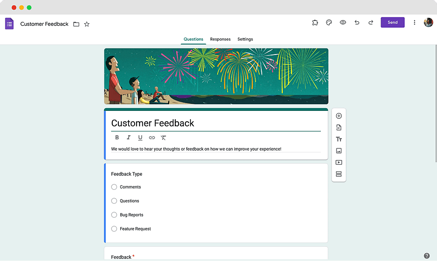Screen dimensions: 437x261
Task: Undo the last change
Action: click(357, 23)
